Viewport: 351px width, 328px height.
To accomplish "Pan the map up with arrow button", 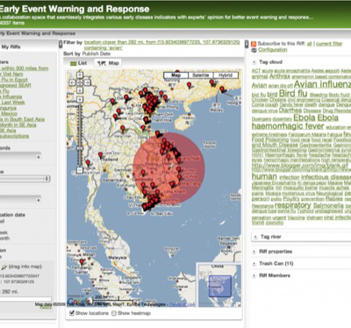I will [x=80, y=75].
